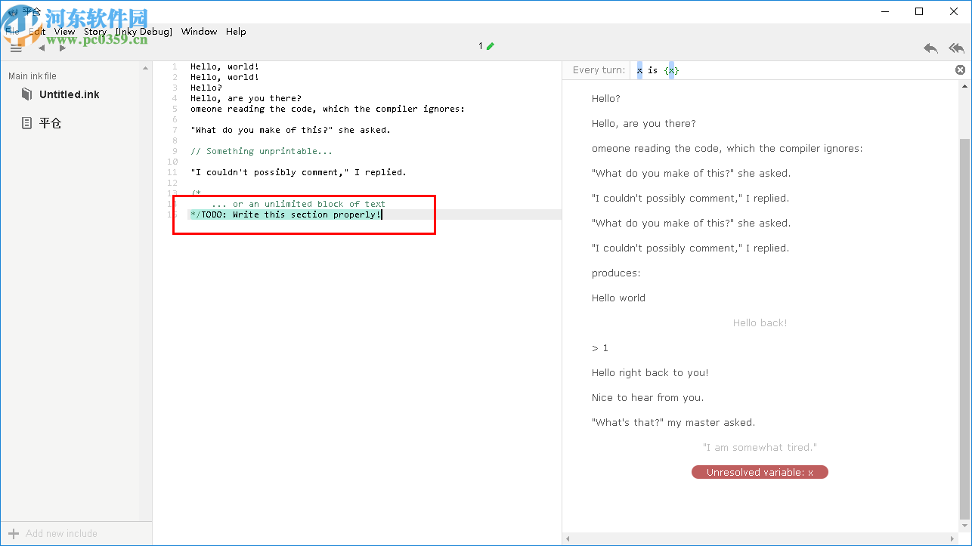The image size is (972, 546).
Task: Click the player's horizontal scrollbar left arrow
Action: click(x=569, y=538)
